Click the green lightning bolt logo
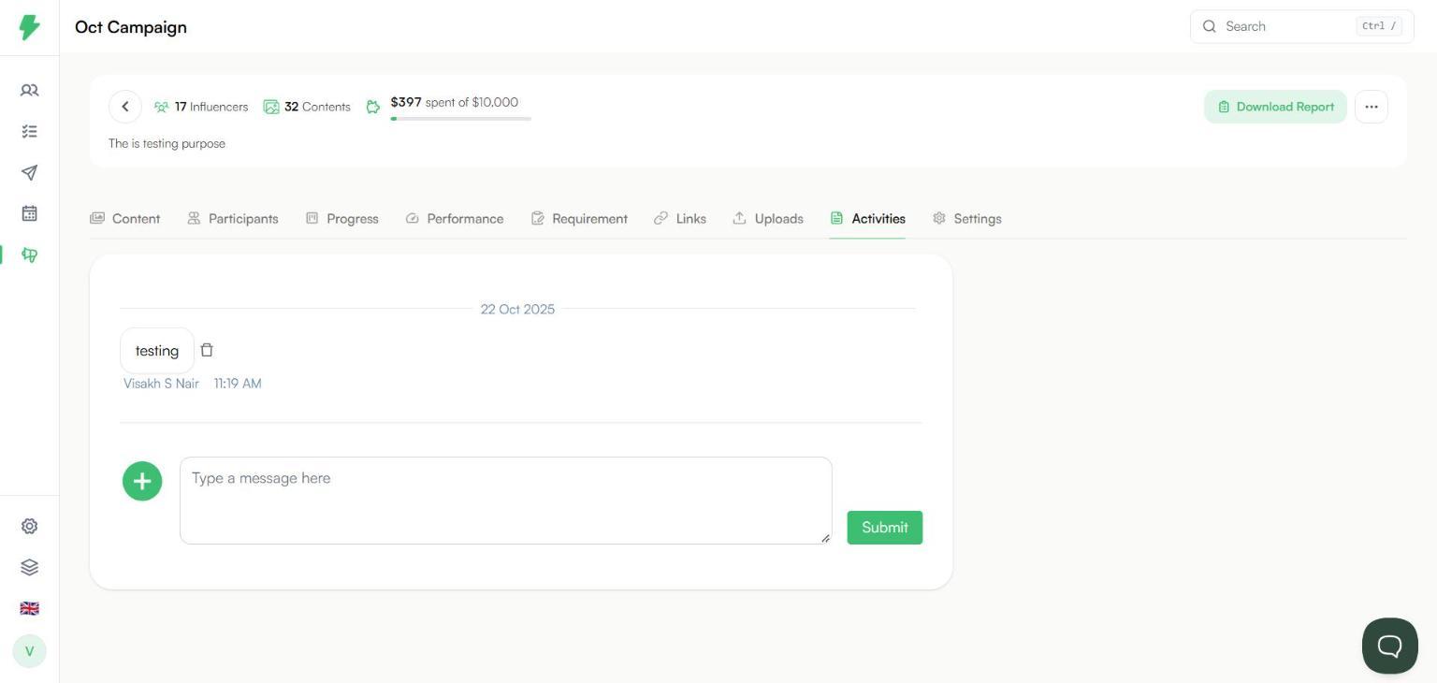The image size is (1437, 683). (30, 27)
